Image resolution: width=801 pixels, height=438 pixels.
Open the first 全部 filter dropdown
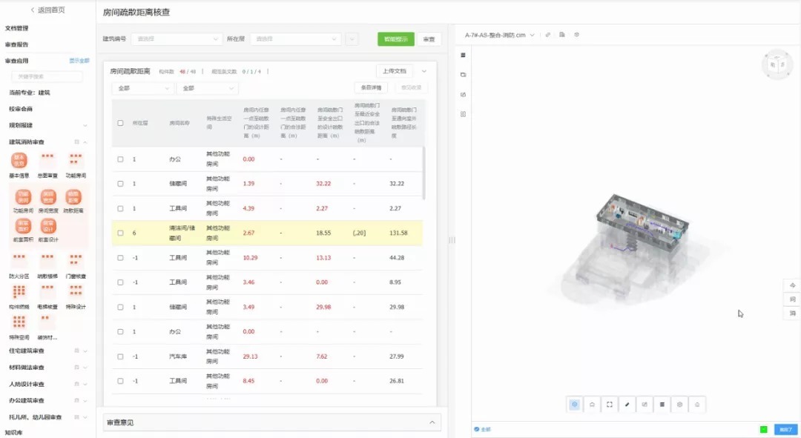click(x=142, y=88)
